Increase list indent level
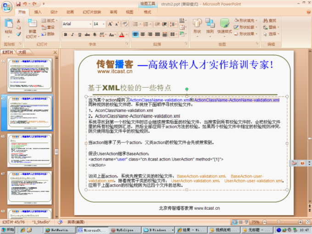The image size is (312, 234). coord(164,24)
